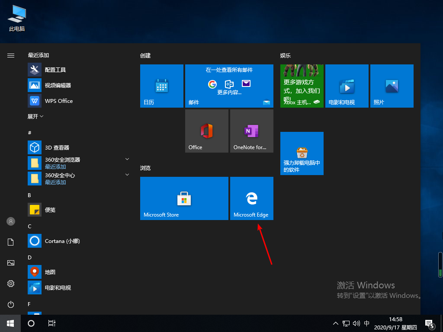Open the Start sidebar hamburger menu
443x332 pixels.
(10, 55)
